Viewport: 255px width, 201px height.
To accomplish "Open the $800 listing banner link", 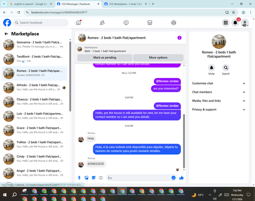I will point(130,49).
